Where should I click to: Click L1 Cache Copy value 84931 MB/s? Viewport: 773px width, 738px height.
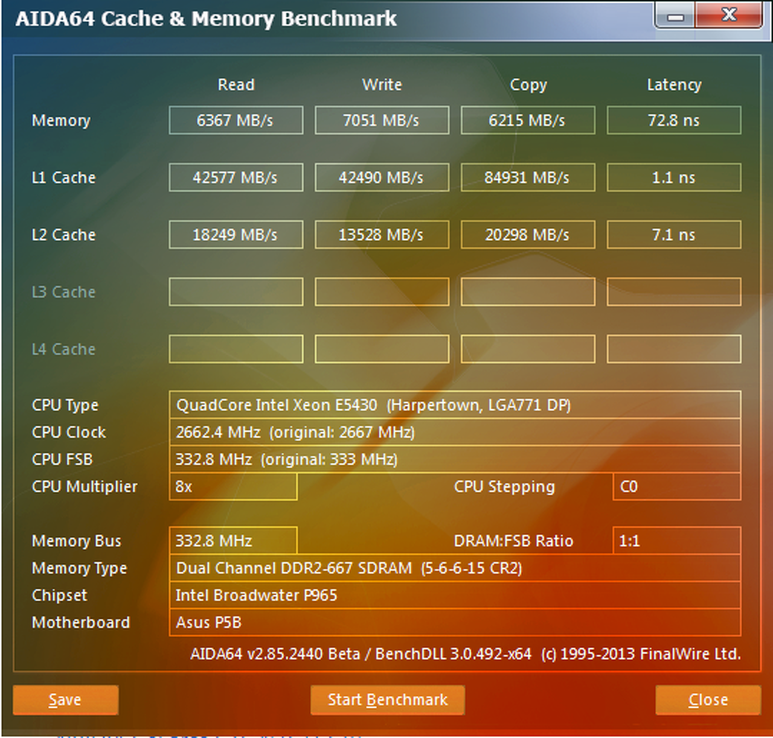pyautogui.click(x=528, y=177)
